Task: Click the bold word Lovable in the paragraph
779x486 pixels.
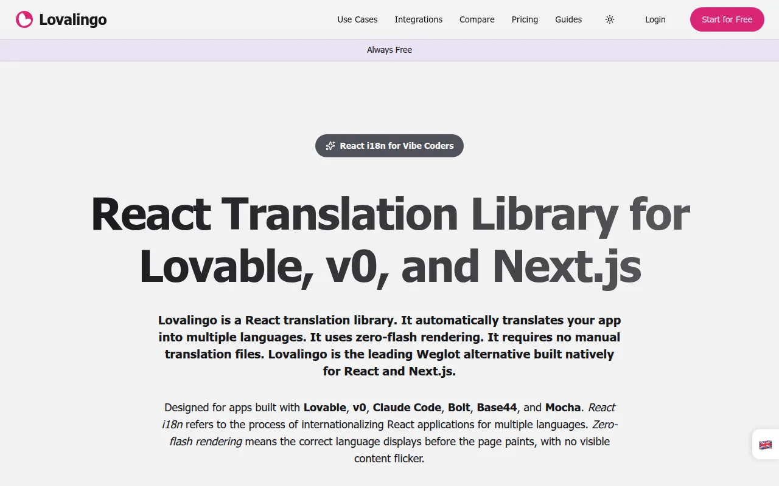Action: click(325, 407)
